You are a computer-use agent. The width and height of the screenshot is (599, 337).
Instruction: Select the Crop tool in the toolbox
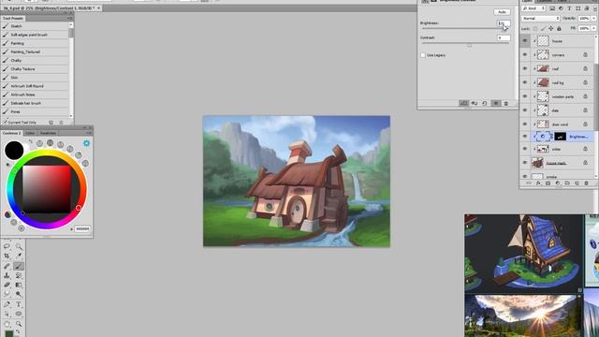click(7, 256)
